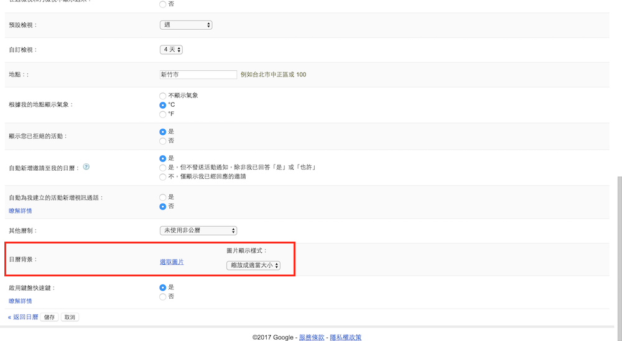Open the 自訂檢視 dropdown showing 4 天
The image size is (622, 341).
click(171, 50)
